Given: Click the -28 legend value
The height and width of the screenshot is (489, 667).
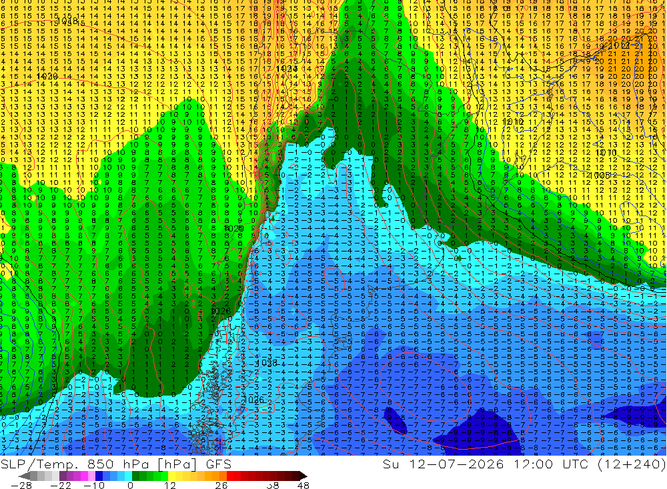Looking at the screenshot, I should click(21, 486).
